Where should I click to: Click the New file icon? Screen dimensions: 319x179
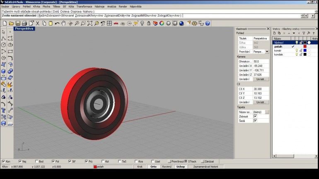pos(5,23)
